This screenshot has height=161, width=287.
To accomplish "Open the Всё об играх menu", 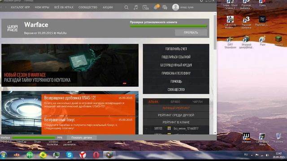I will (x=64, y=7).
